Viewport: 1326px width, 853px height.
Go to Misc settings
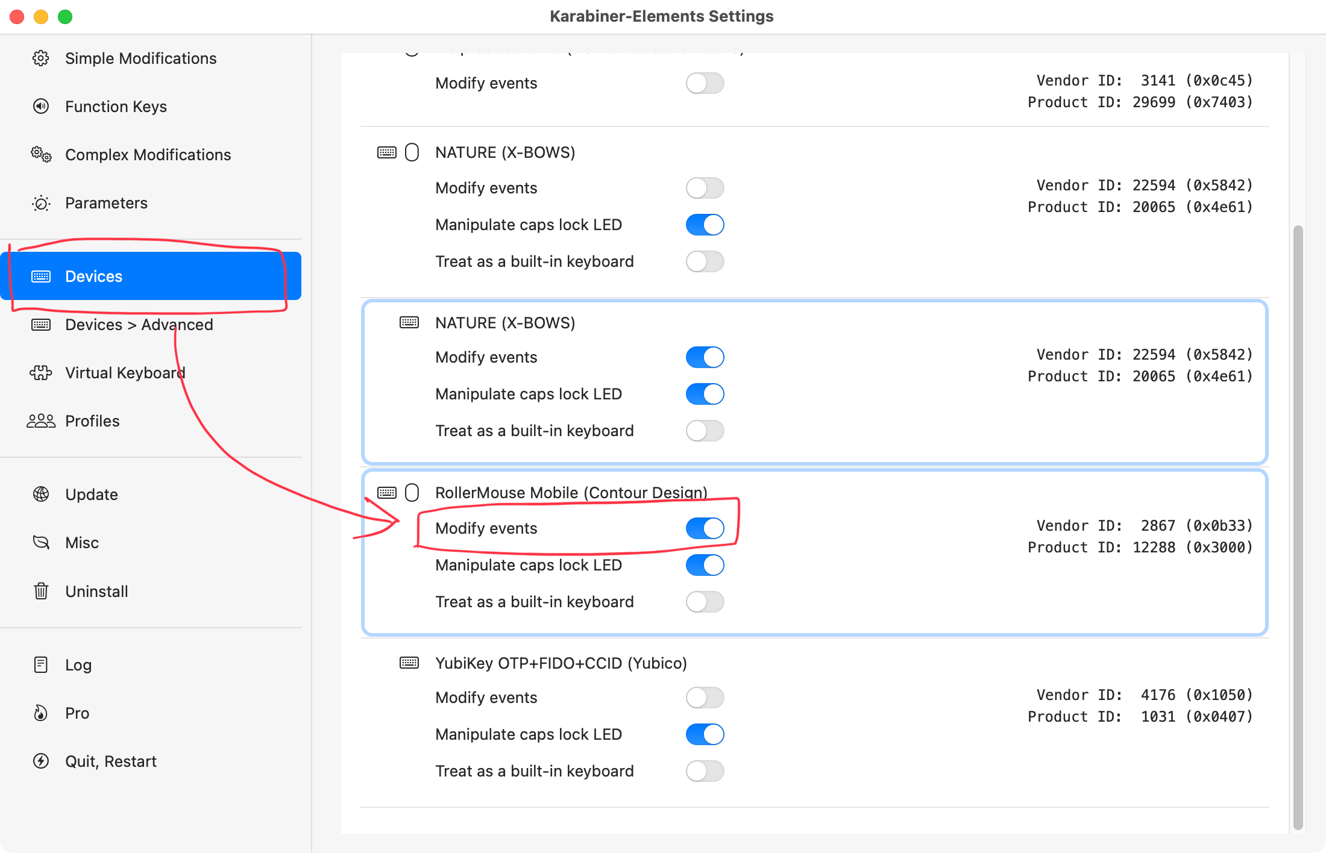(151, 543)
